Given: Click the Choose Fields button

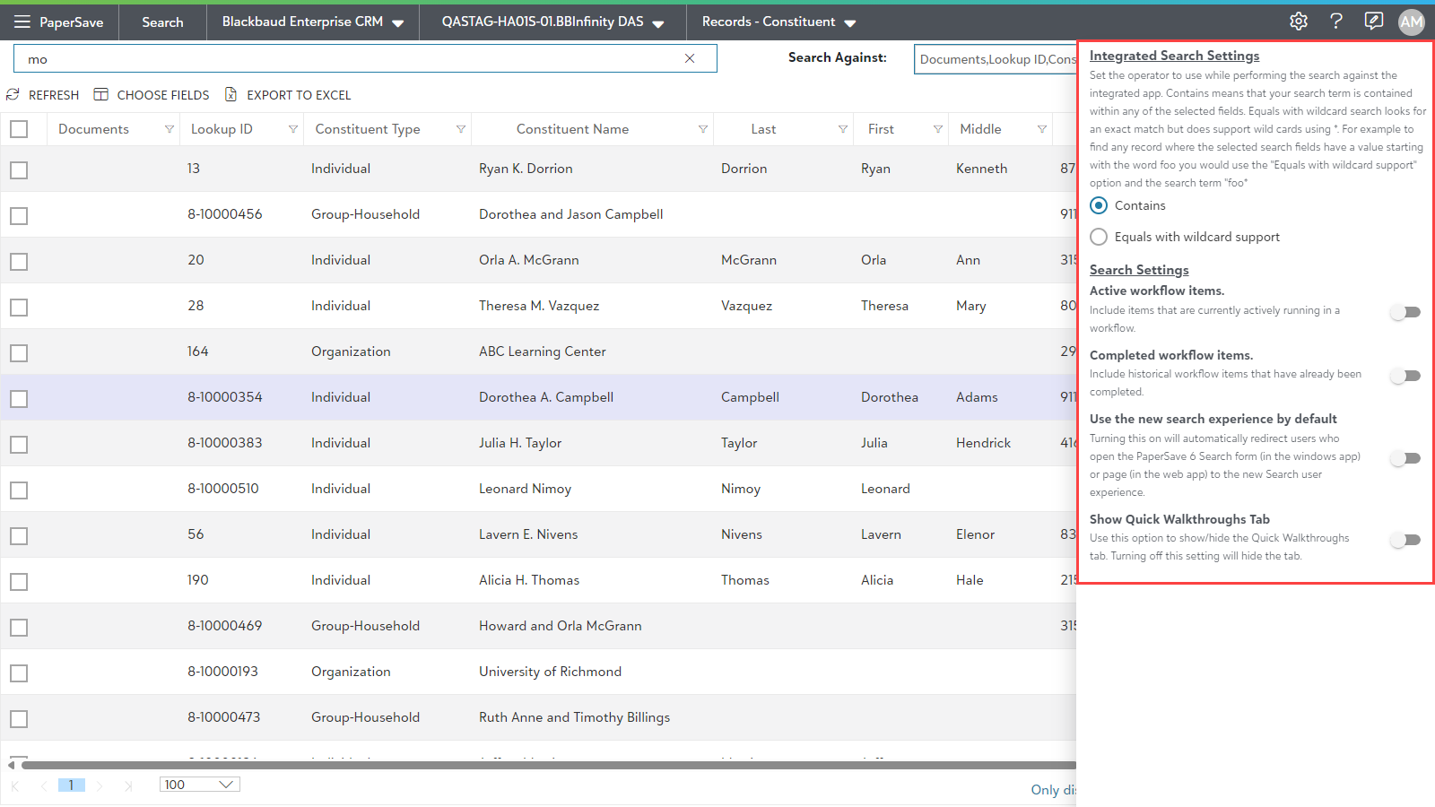Looking at the screenshot, I should pos(152,95).
